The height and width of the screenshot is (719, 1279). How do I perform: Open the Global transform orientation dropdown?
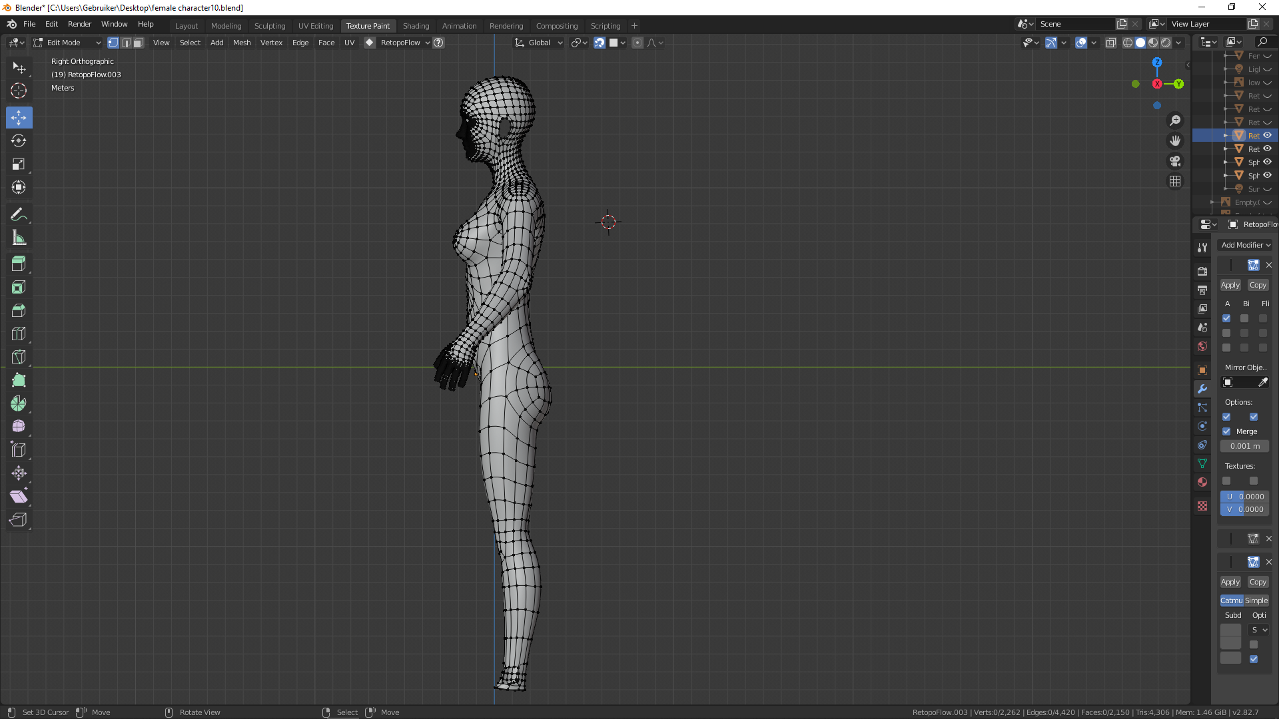[540, 43]
